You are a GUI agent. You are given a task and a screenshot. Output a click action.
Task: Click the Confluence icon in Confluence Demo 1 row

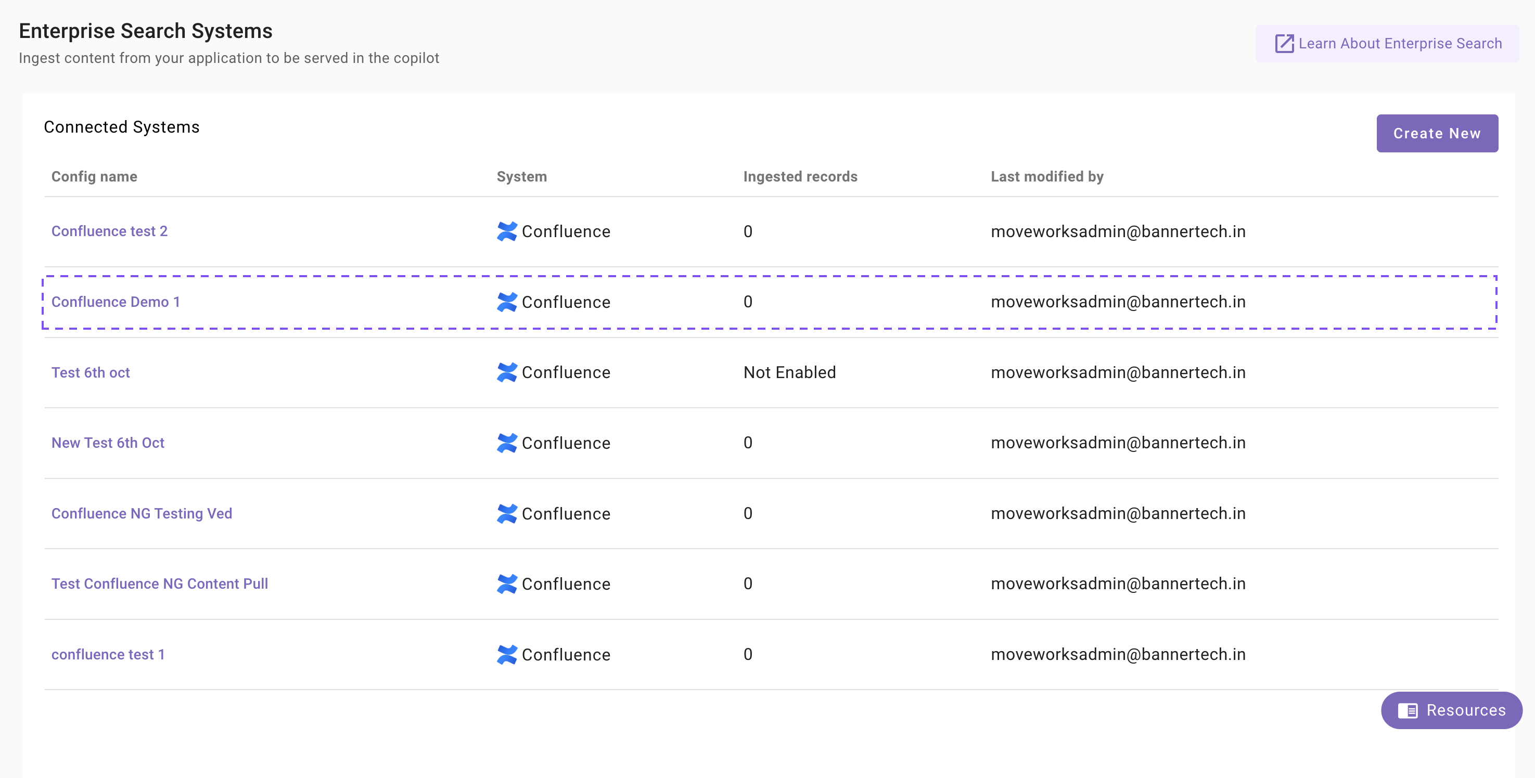point(506,302)
